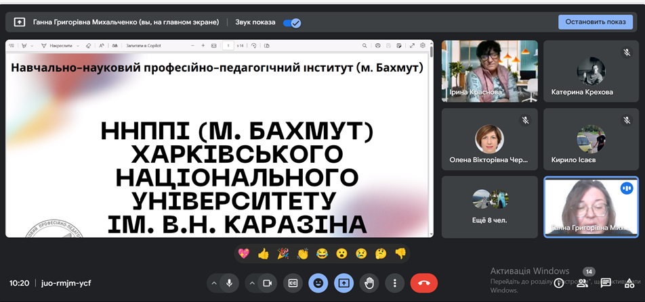Click muted mic icon on Катерина Крехова tile
645x302 pixels.
pos(627,52)
